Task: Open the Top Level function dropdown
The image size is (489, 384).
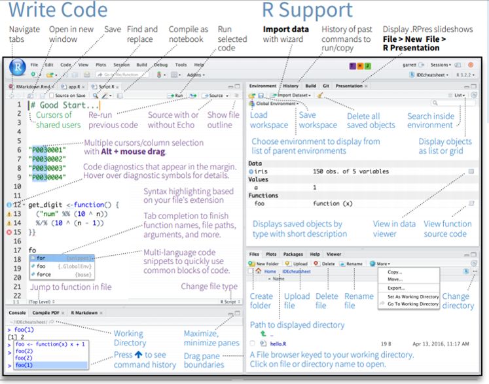Action: pyautogui.click(x=41, y=302)
